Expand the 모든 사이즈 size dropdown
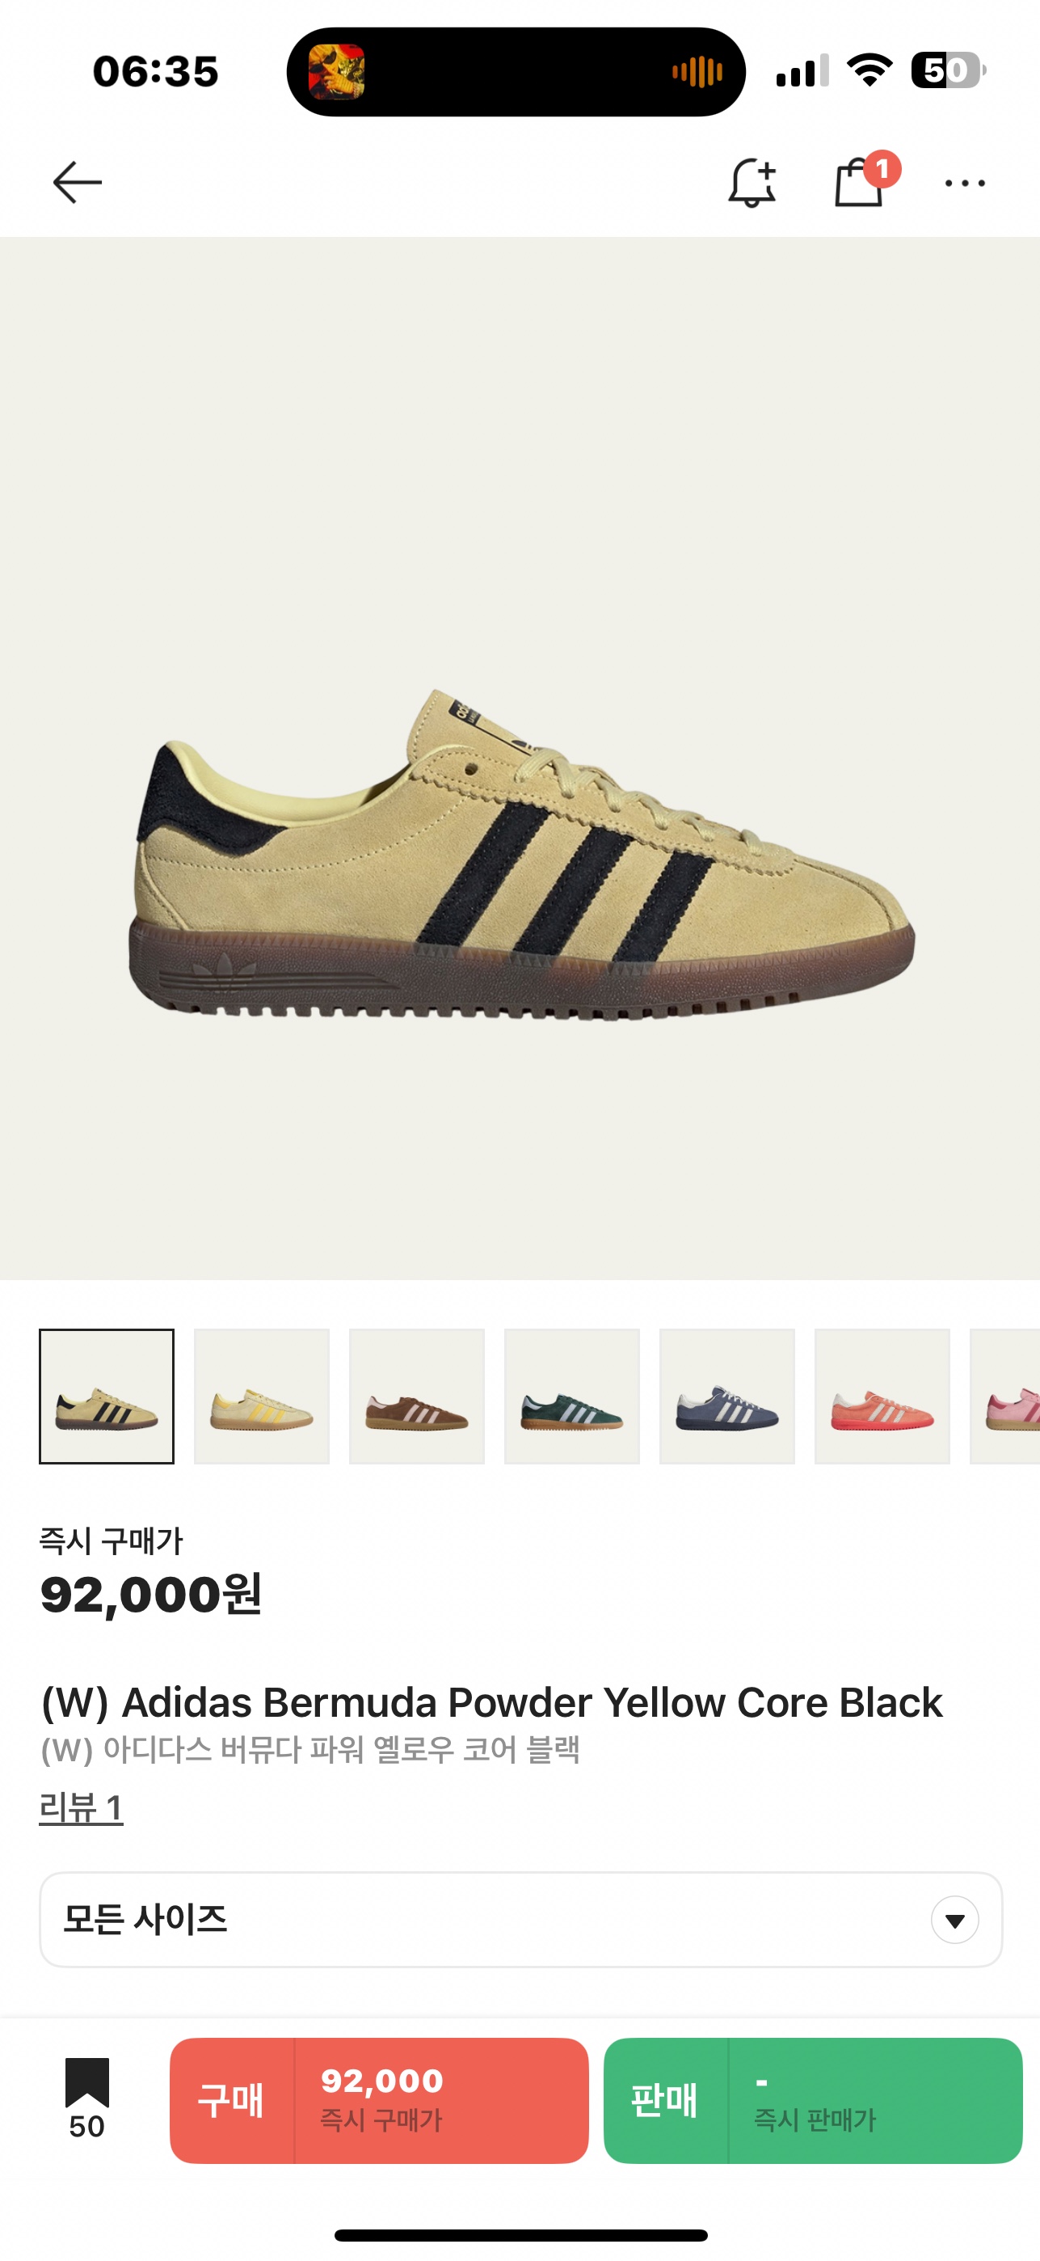The width and height of the screenshot is (1040, 2261). (x=521, y=1920)
